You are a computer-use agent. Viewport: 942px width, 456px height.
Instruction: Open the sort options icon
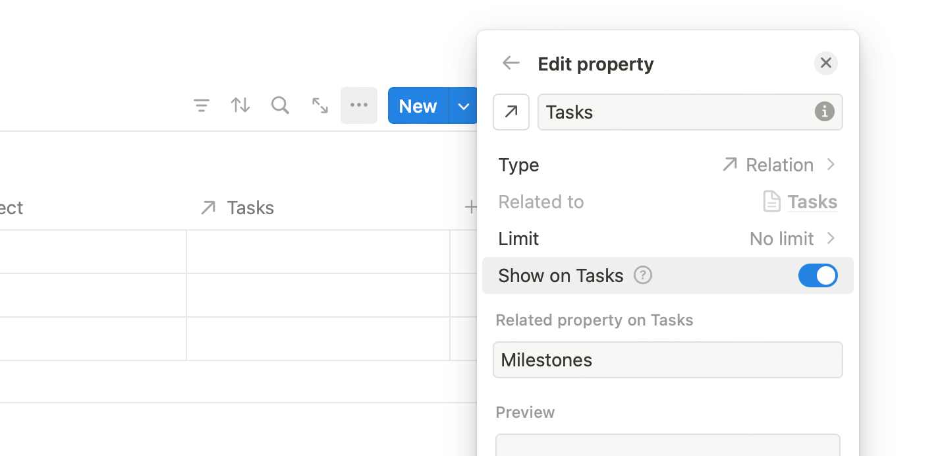tap(240, 105)
